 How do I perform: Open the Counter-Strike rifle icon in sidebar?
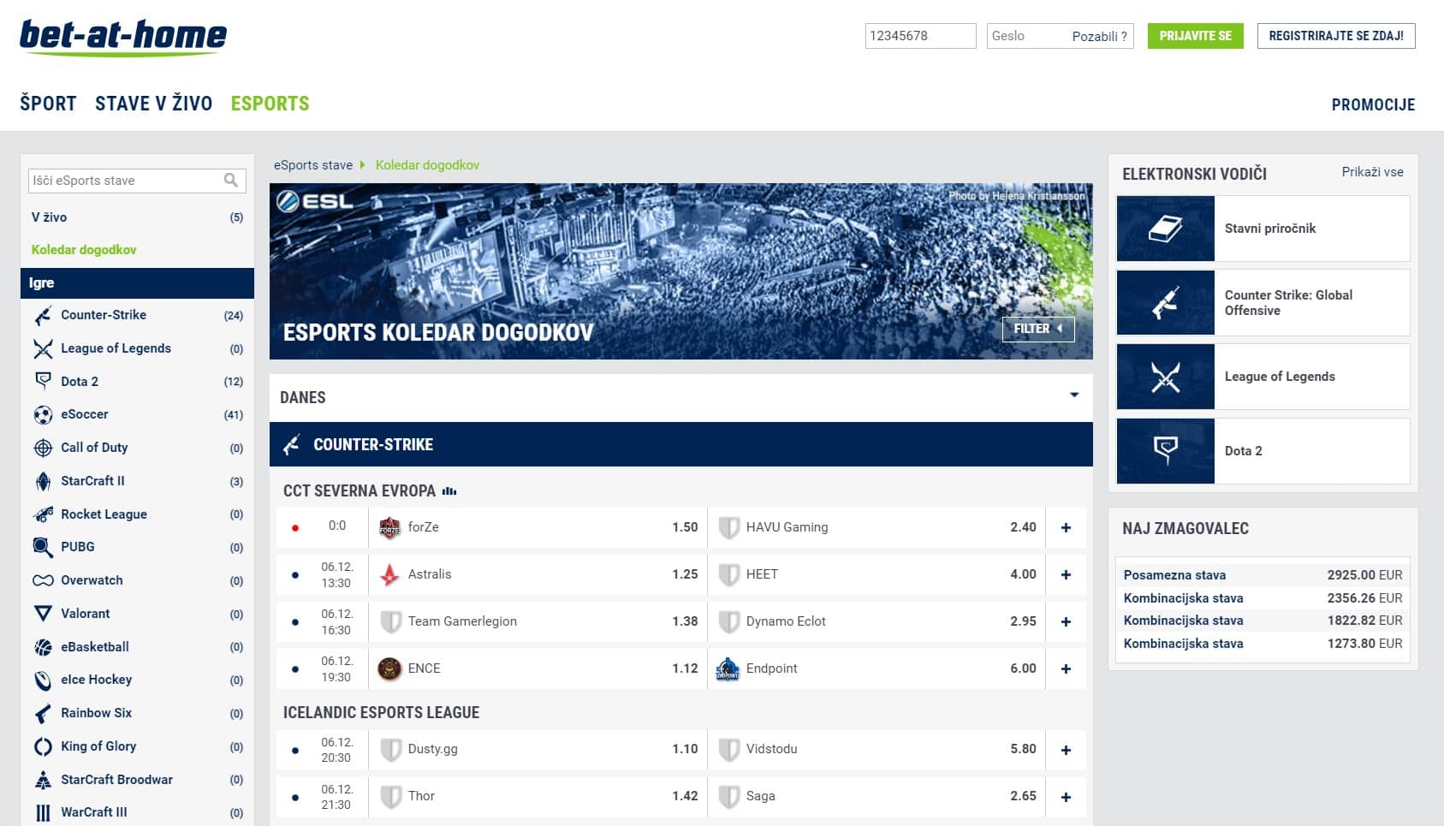tap(43, 316)
